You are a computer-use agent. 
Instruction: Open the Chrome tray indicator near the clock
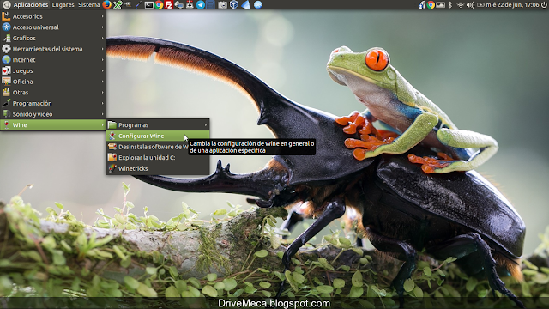[431, 5]
